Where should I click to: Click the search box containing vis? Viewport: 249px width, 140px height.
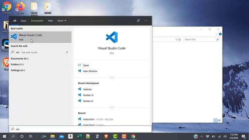pos(81,129)
